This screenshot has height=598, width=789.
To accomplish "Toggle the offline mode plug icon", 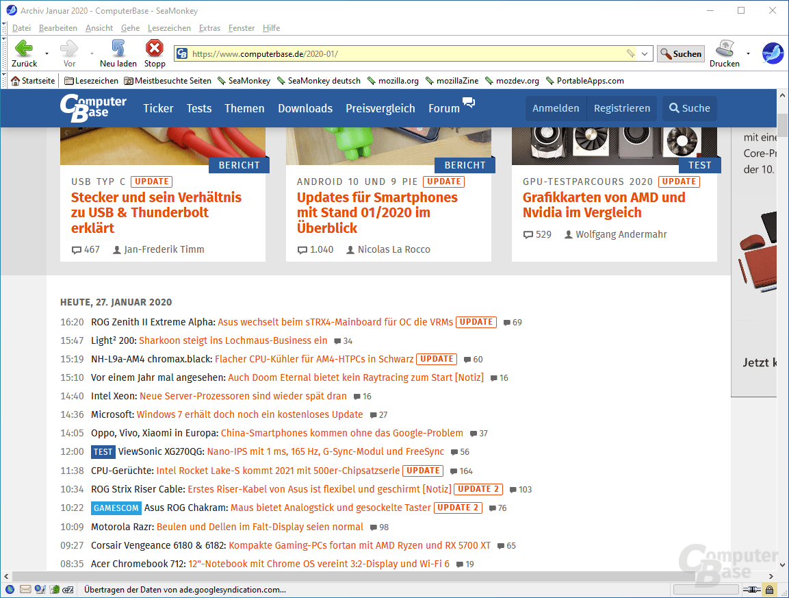I will point(752,590).
